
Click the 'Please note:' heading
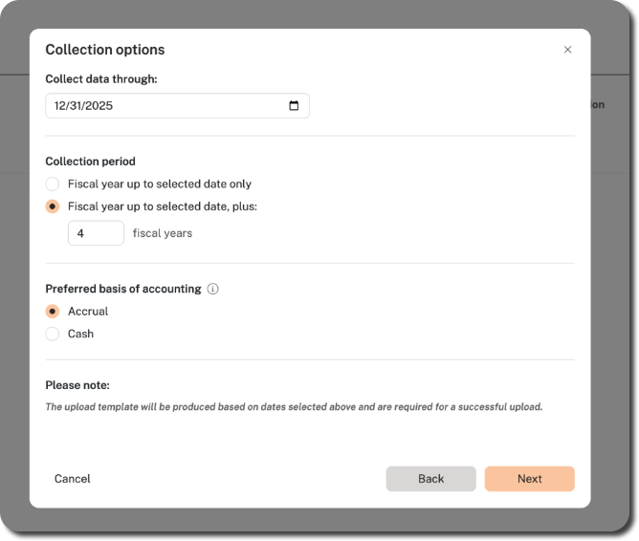coord(77,385)
